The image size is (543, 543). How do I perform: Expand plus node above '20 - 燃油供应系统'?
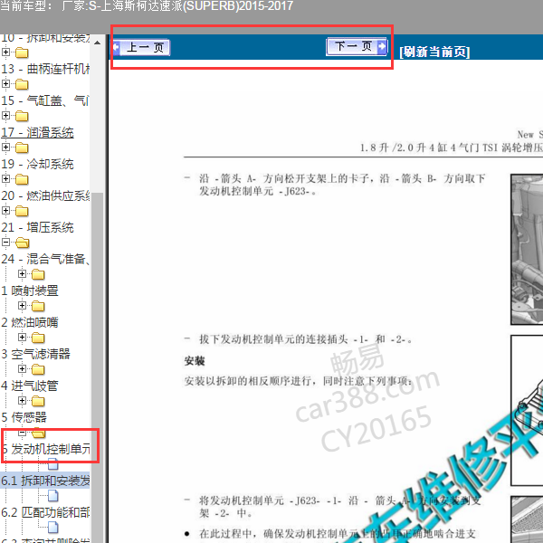6,178
